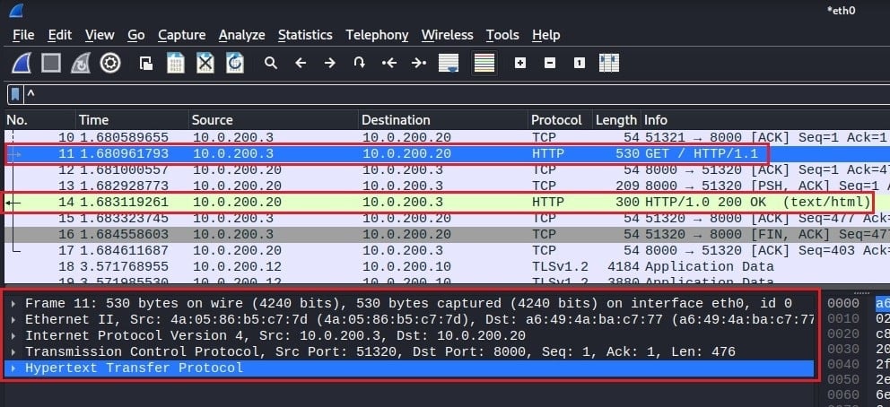Click hex offset 0030 in bytes pane
This screenshot has width=890, height=407.
point(842,349)
